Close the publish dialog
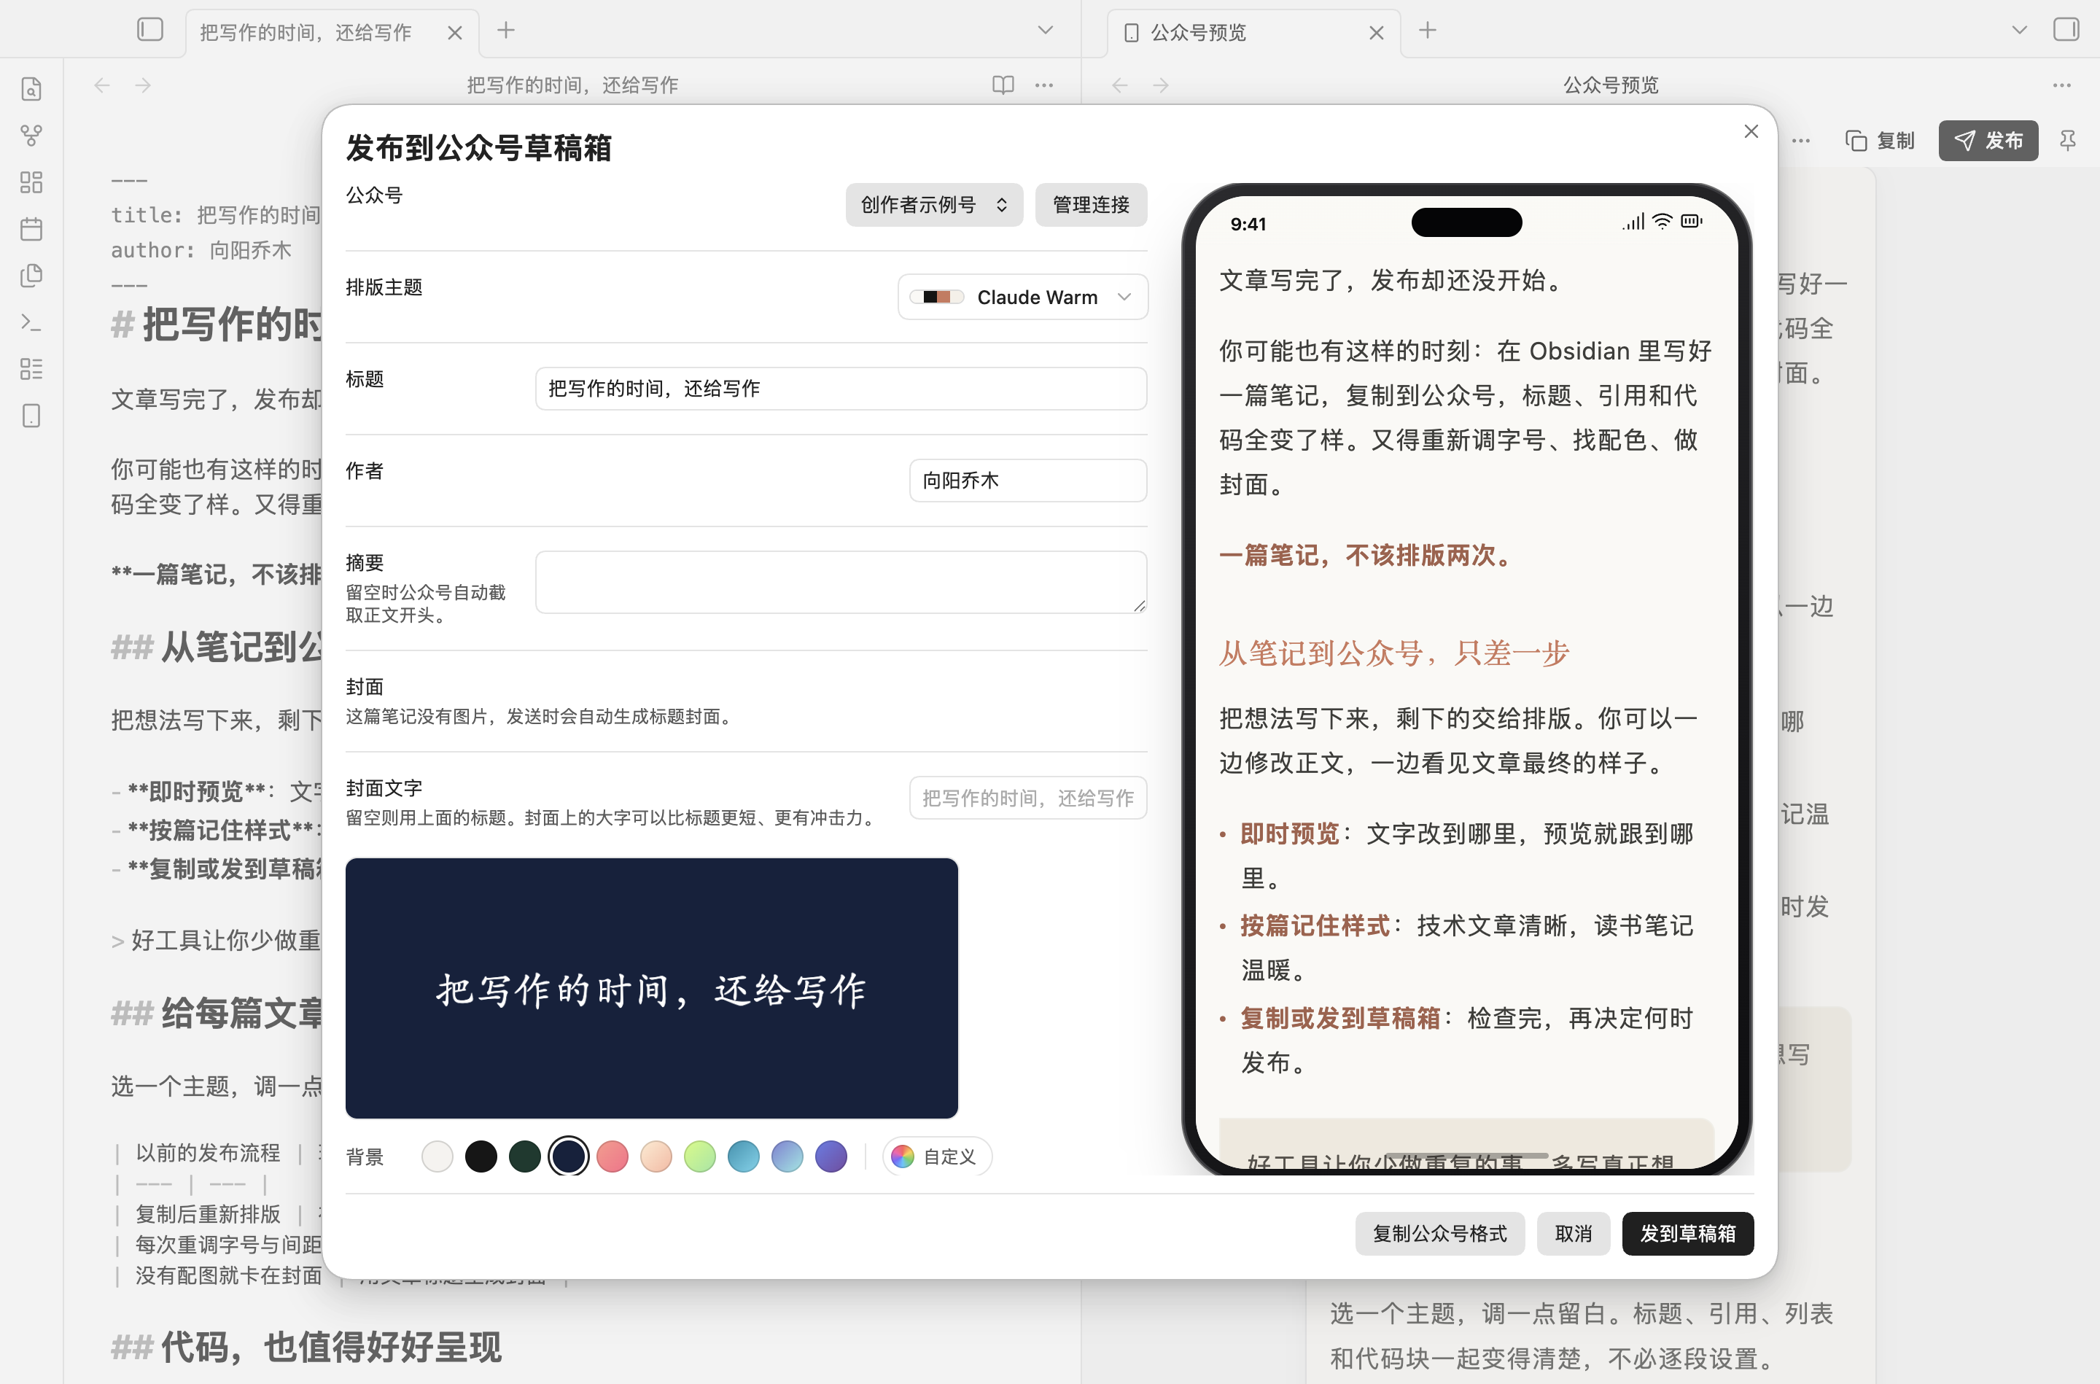Viewport: 2100px width, 1384px height. tap(1751, 131)
